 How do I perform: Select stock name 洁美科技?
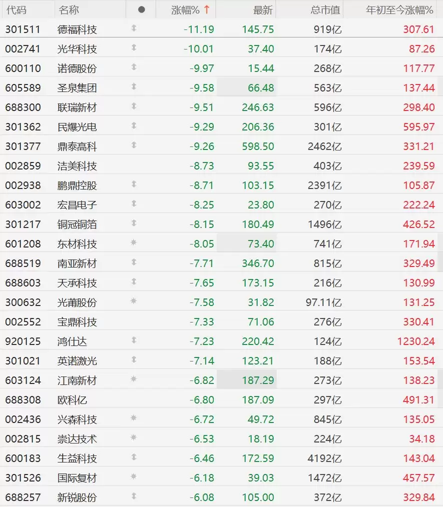coord(77,166)
